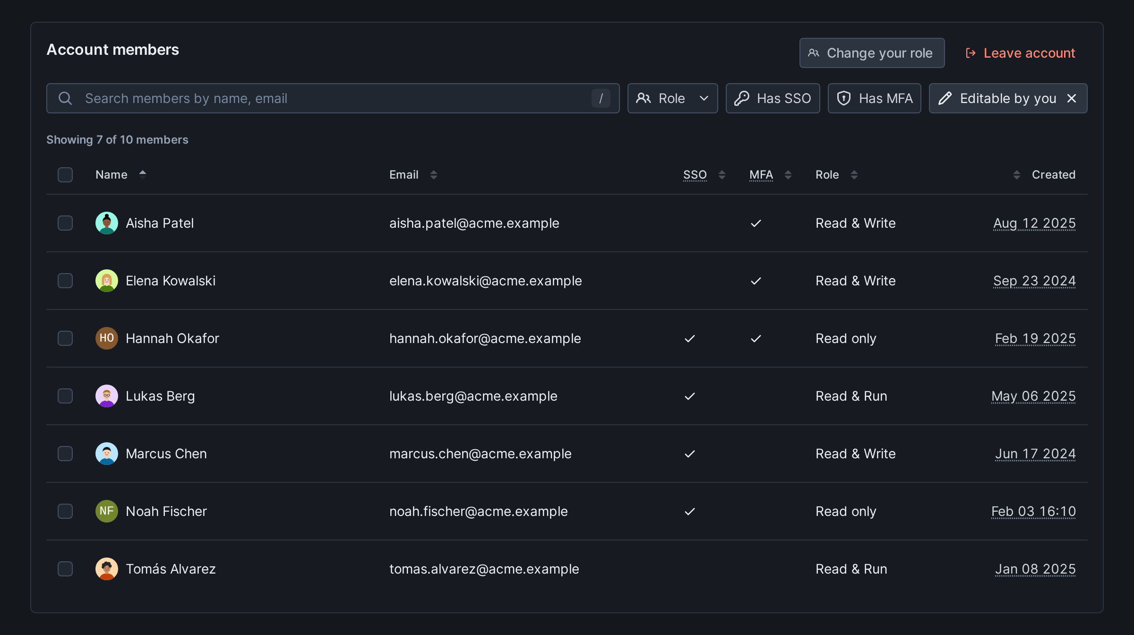Viewport: 1134px width, 635px height.
Task: Click Elena Kowalski's MFA checkmark
Action: pos(756,281)
